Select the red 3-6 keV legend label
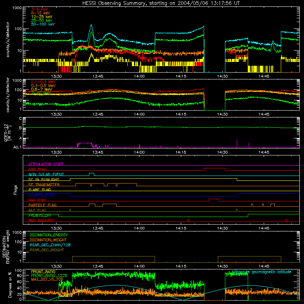 tap(40, 9)
